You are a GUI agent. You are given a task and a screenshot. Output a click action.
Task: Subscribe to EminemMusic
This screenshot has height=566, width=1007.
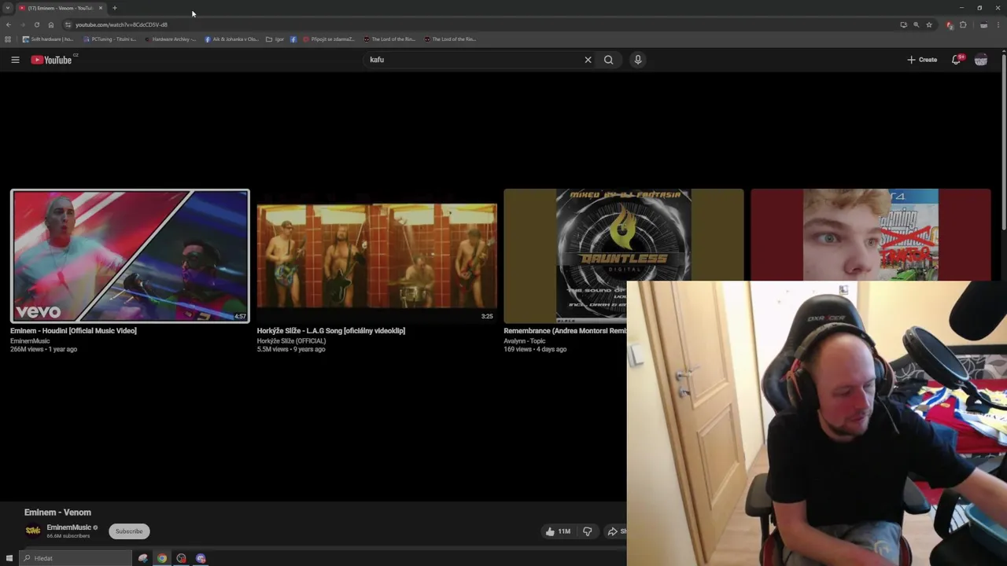click(x=129, y=531)
